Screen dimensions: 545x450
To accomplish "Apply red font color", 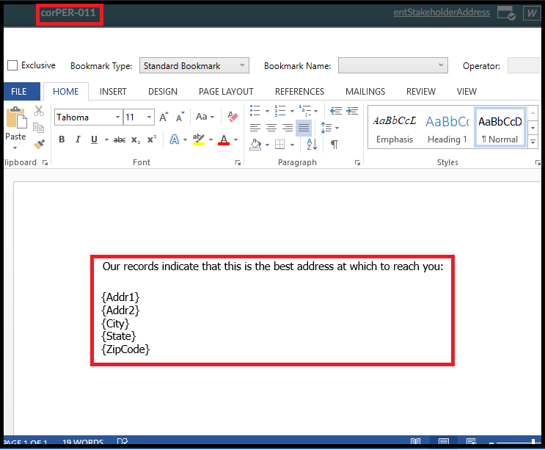I will coord(224,139).
